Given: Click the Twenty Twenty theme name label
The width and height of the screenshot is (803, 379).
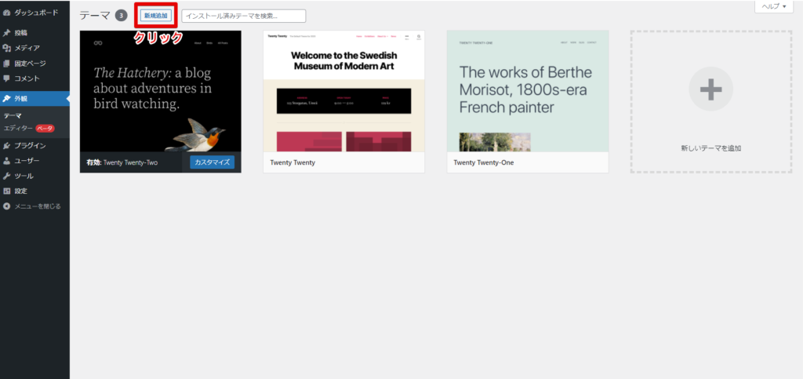Looking at the screenshot, I should [x=292, y=163].
